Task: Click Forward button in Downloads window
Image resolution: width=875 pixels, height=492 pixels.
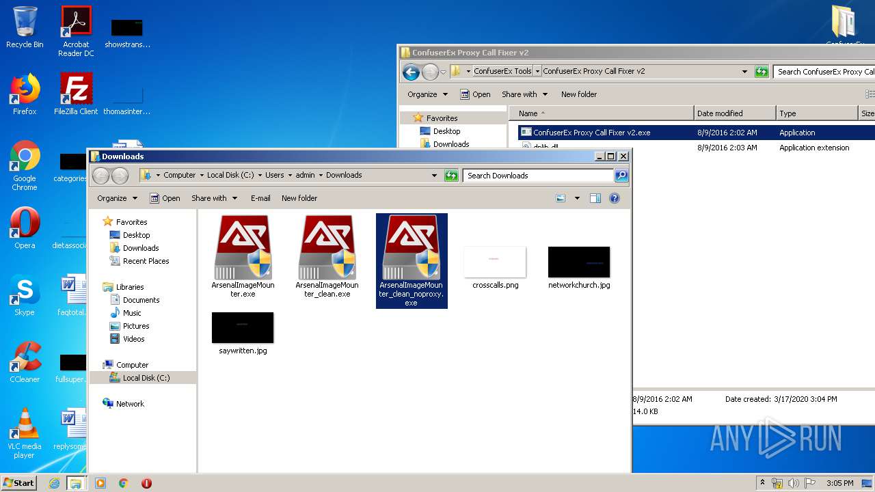Action: 120,176
